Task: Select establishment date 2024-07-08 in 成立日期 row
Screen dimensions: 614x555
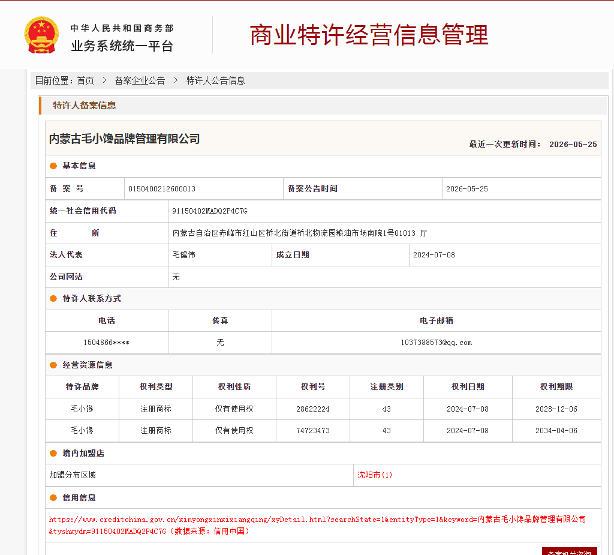Action: click(x=434, y=255)
